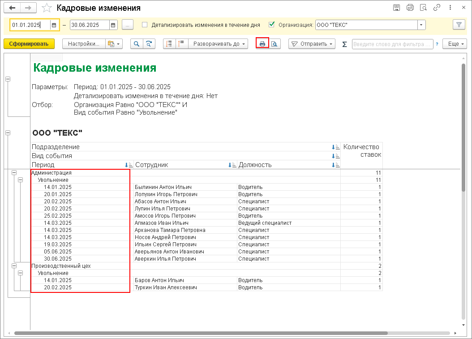Viewport: 472px width, 339px height.
Task: Click the Настройки... button
Action: click(84, 44)
